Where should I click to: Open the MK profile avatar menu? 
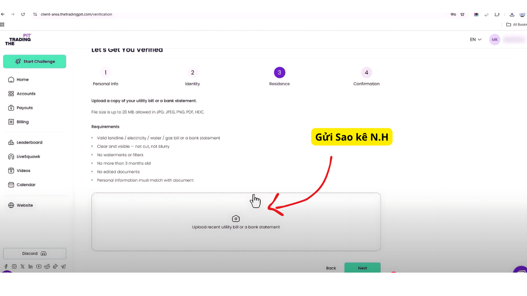click(x=494, y=39)
